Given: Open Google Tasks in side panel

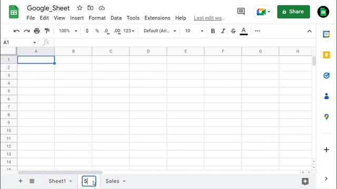Looking at the screenshot, I should (x=326, y=76).
